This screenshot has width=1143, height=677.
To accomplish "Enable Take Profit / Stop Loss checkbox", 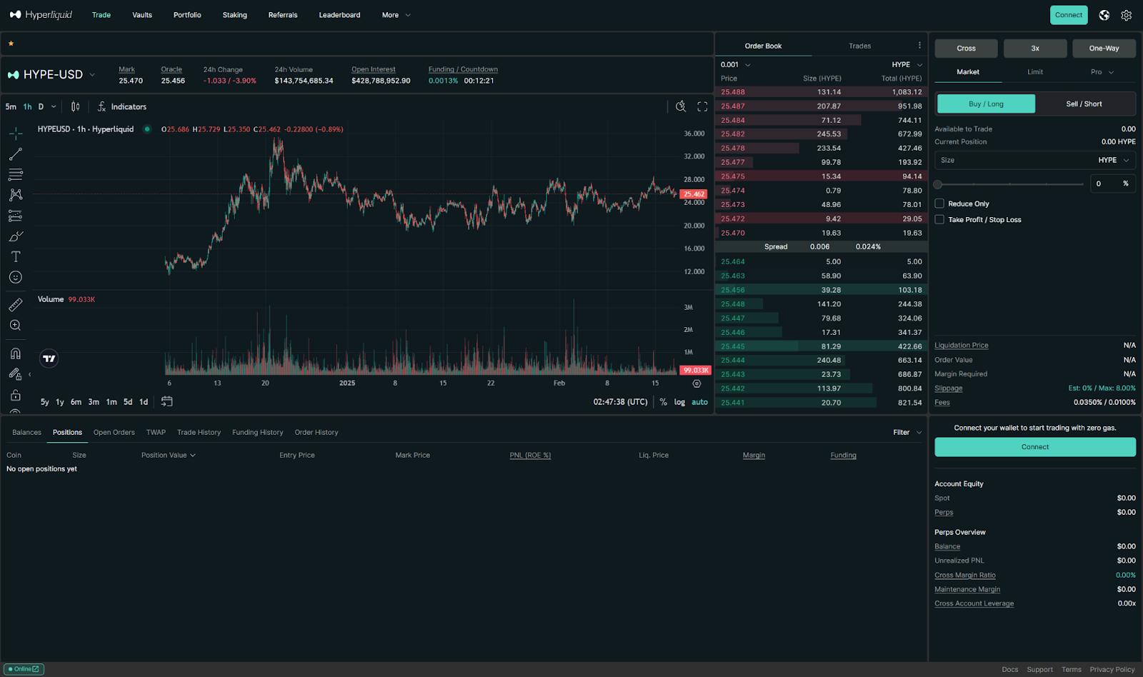I will (939, 219).
